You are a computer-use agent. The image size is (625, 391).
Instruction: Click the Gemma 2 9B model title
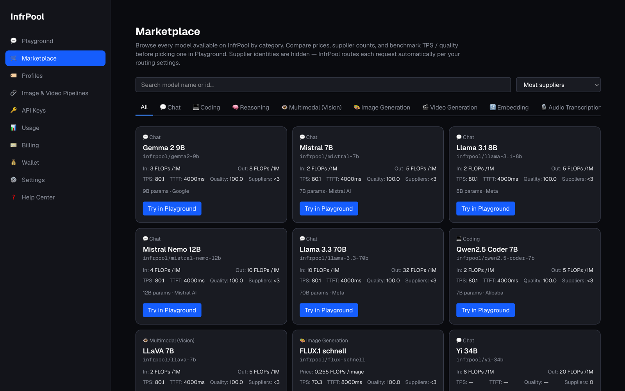164,148
